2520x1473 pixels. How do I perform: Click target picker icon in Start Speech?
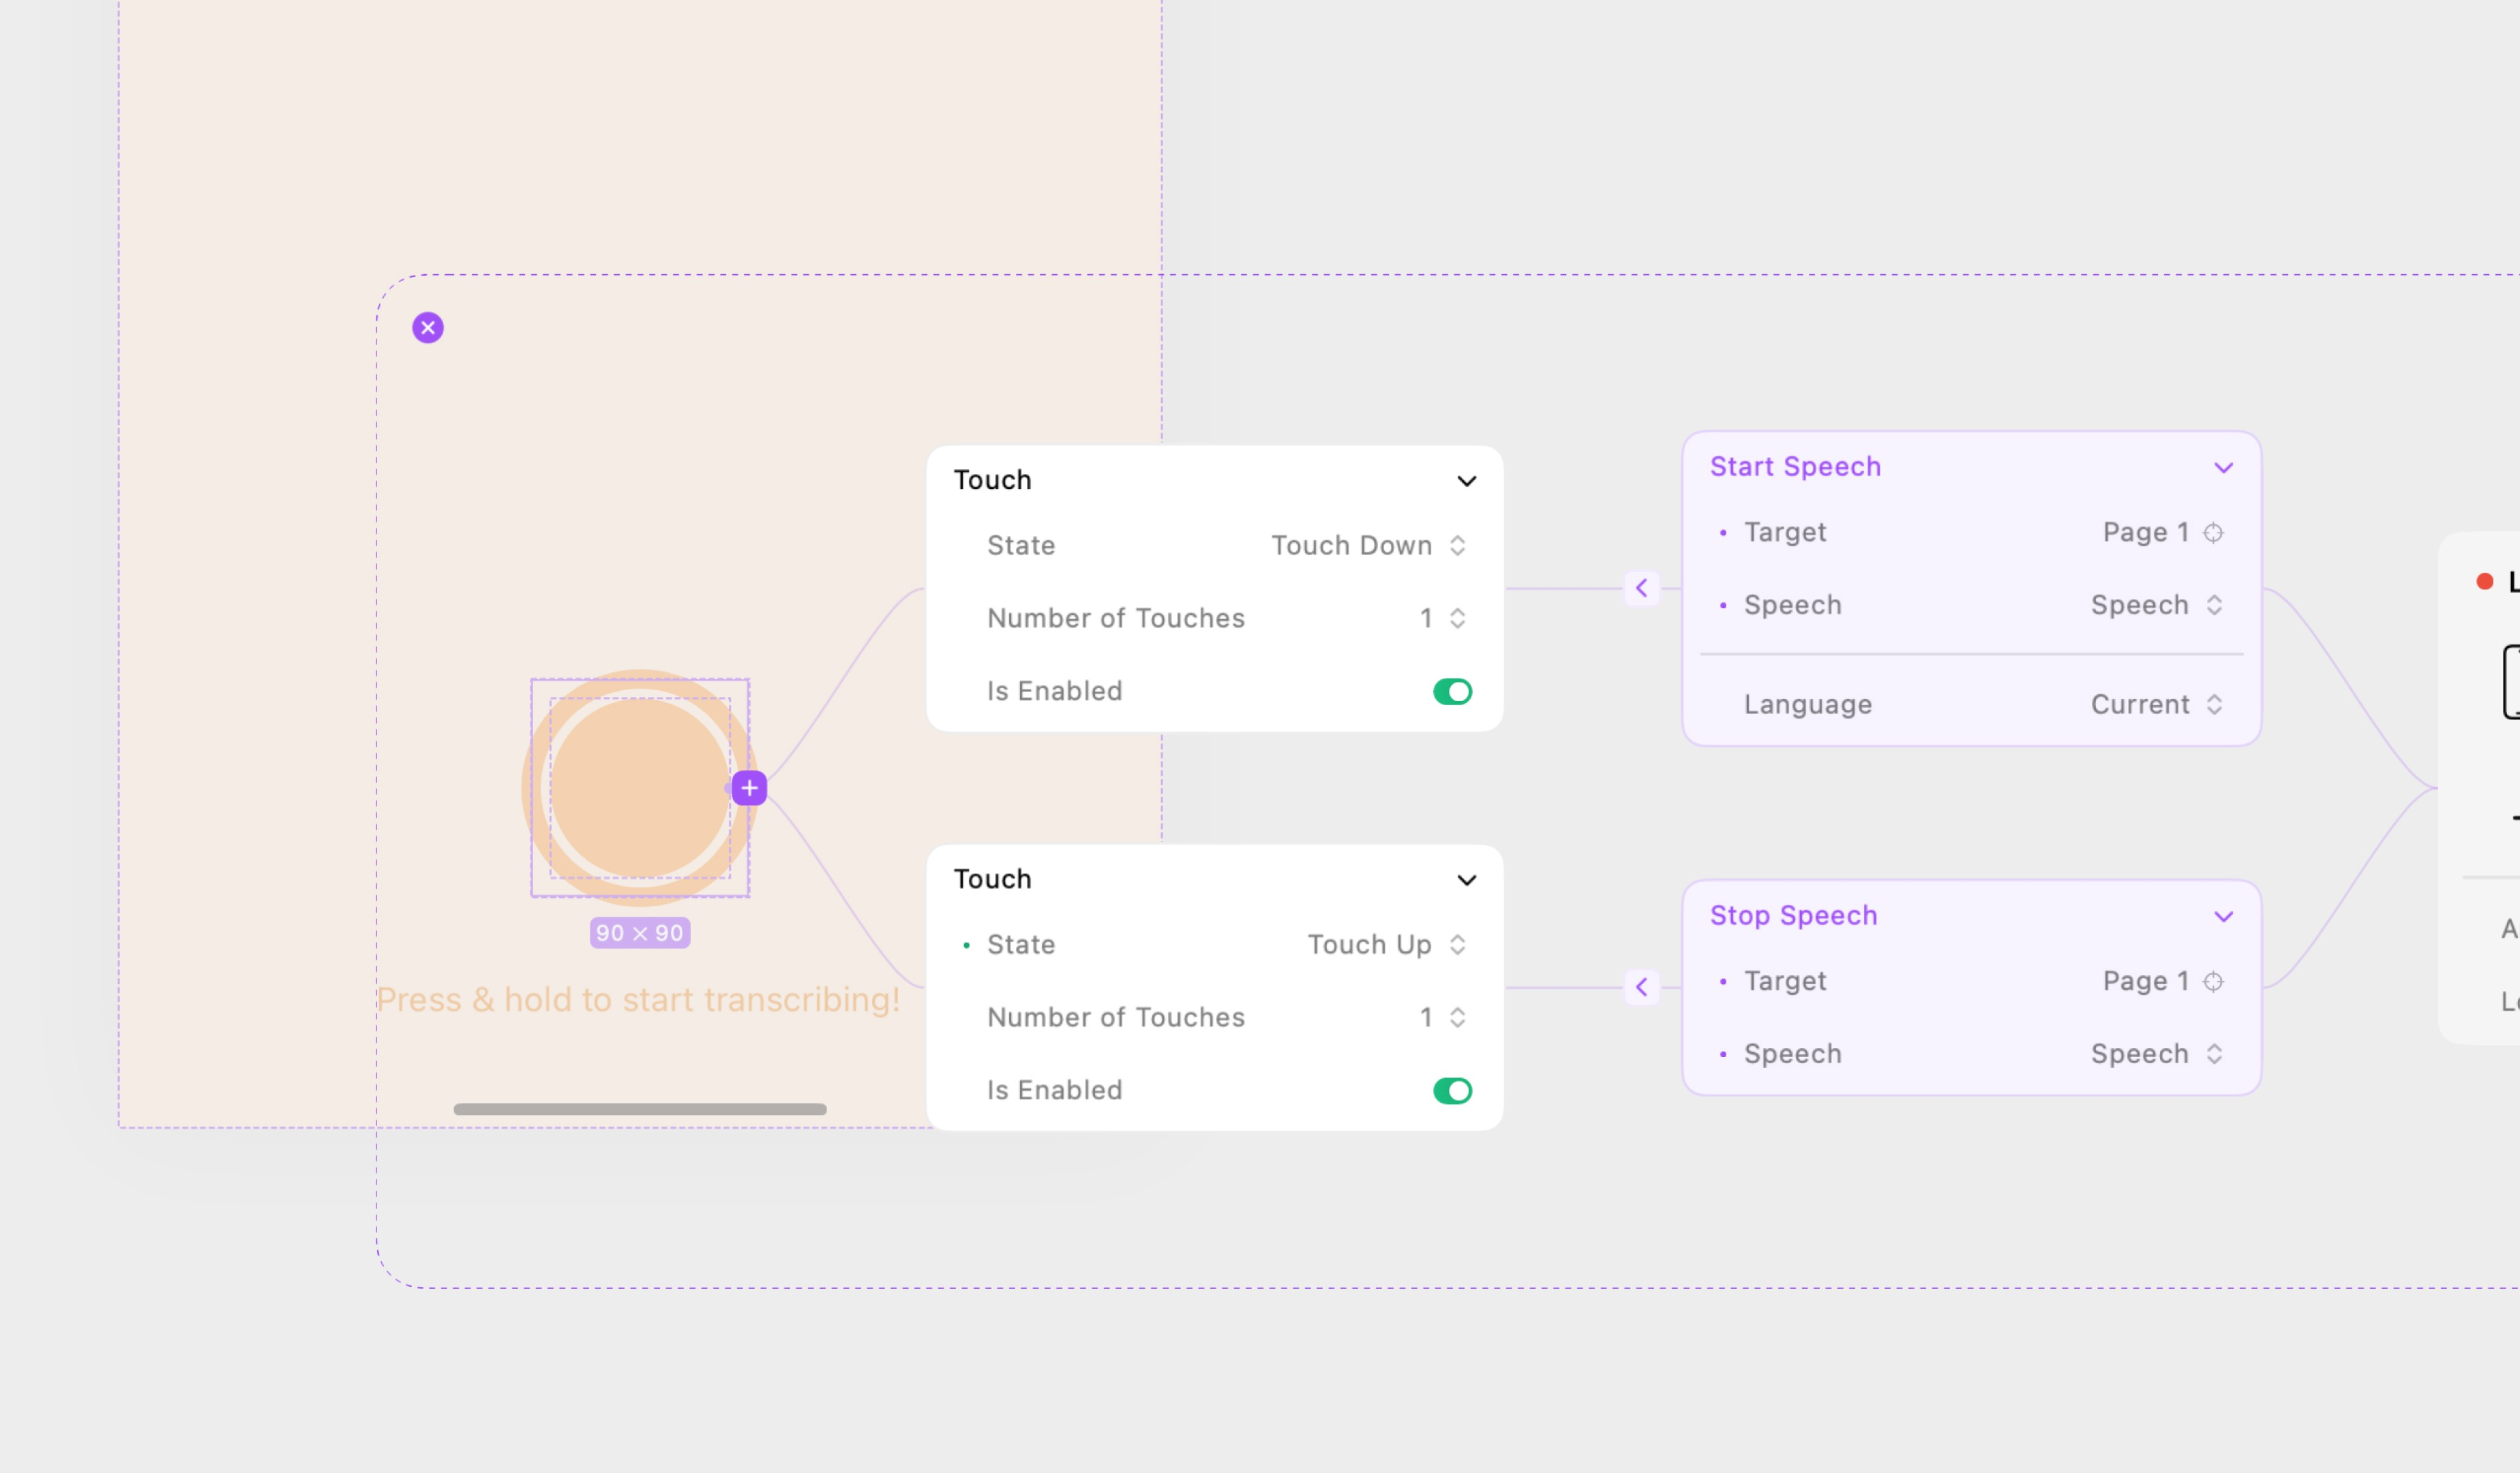[2214, 533]
